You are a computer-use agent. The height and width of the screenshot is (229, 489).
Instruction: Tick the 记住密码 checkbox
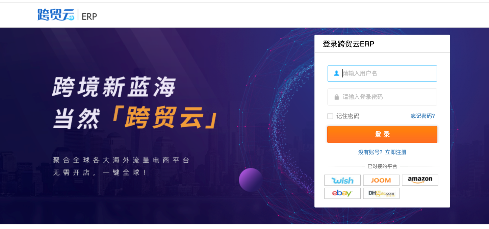click(x=330, y=116)
